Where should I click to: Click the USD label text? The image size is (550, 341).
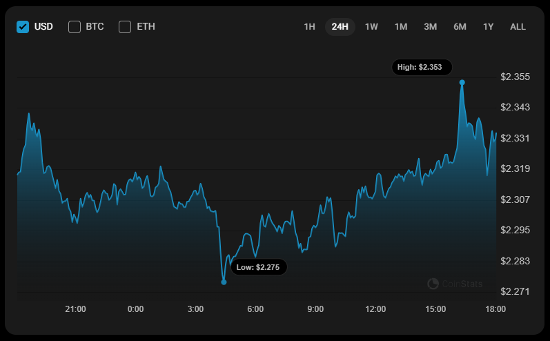(x=43, y=27)
